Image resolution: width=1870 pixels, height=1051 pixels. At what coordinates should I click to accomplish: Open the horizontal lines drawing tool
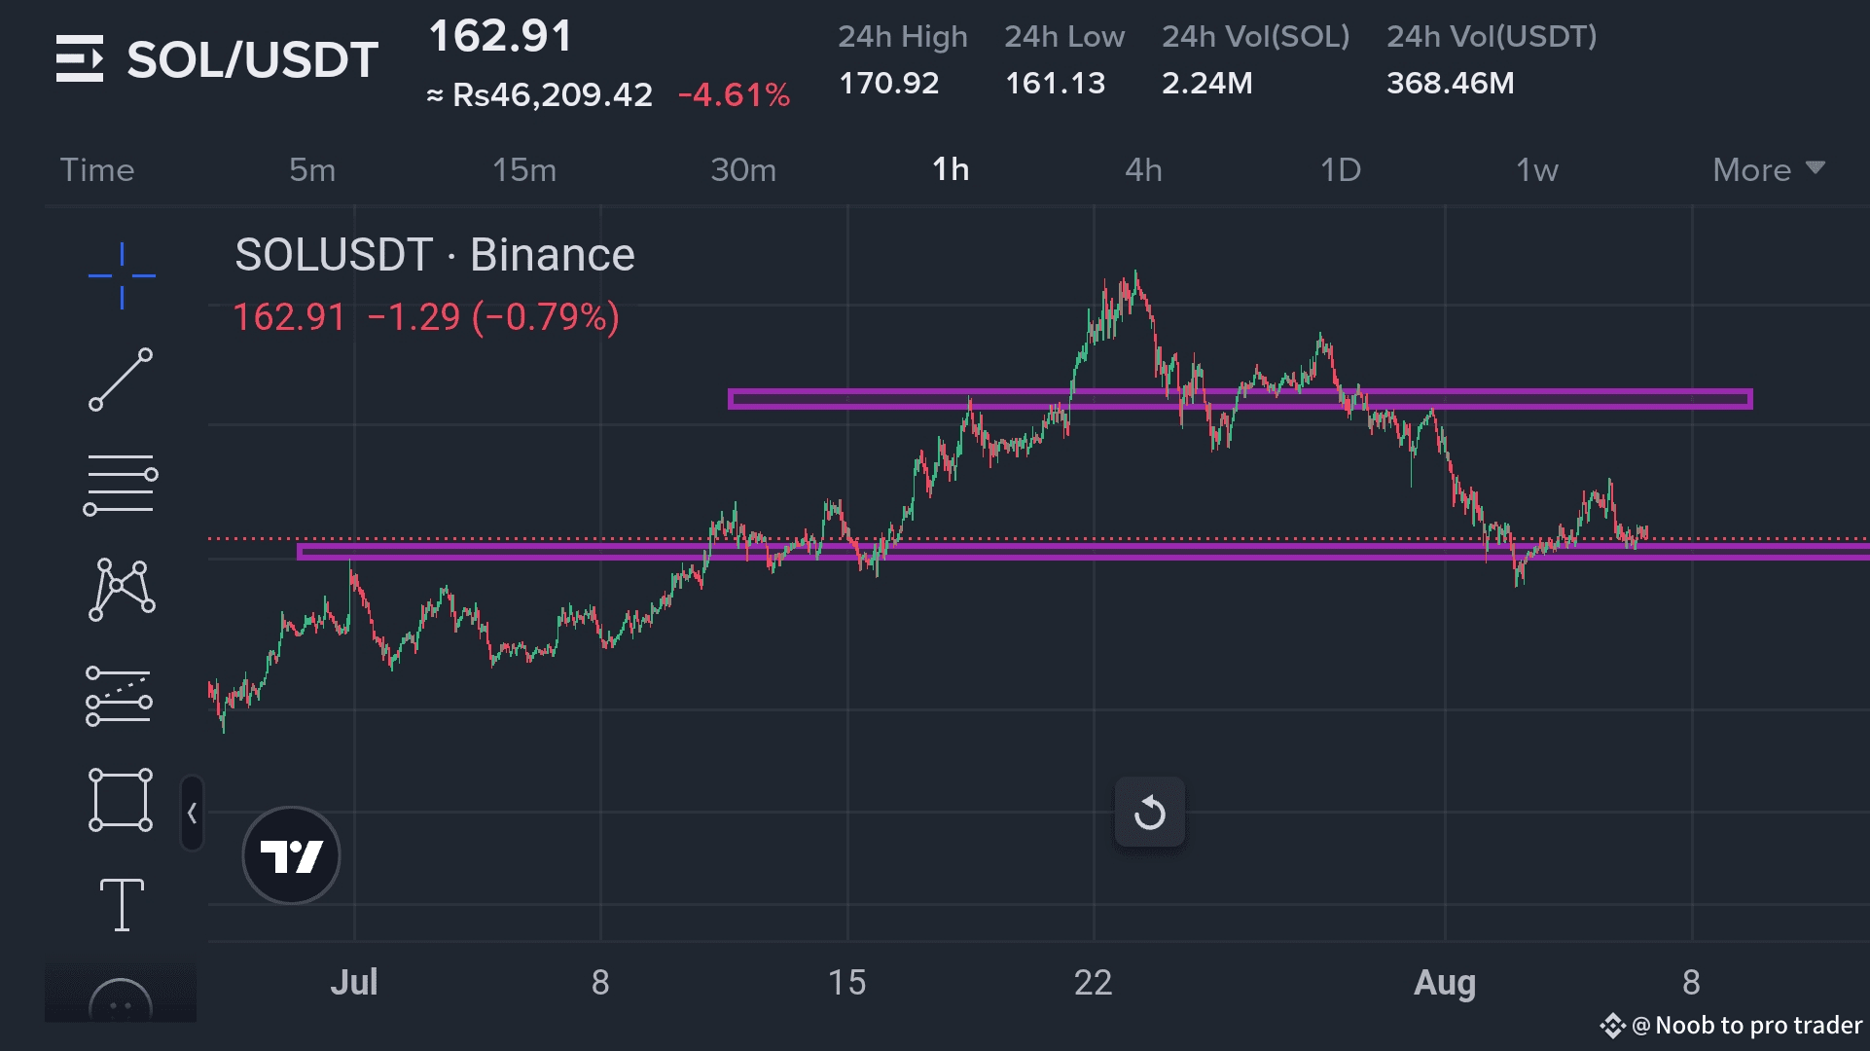121,484
